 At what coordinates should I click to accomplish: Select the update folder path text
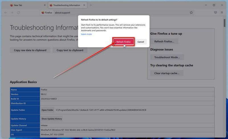tap(101, 110)
